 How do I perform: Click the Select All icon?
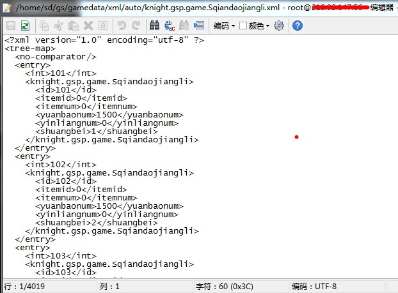102,26
